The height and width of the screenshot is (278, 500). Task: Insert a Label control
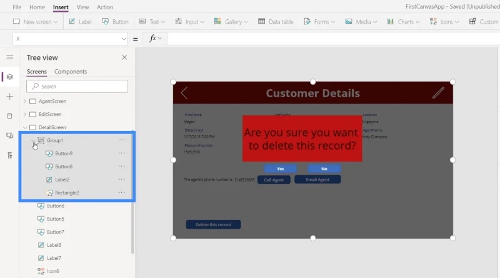81,22
